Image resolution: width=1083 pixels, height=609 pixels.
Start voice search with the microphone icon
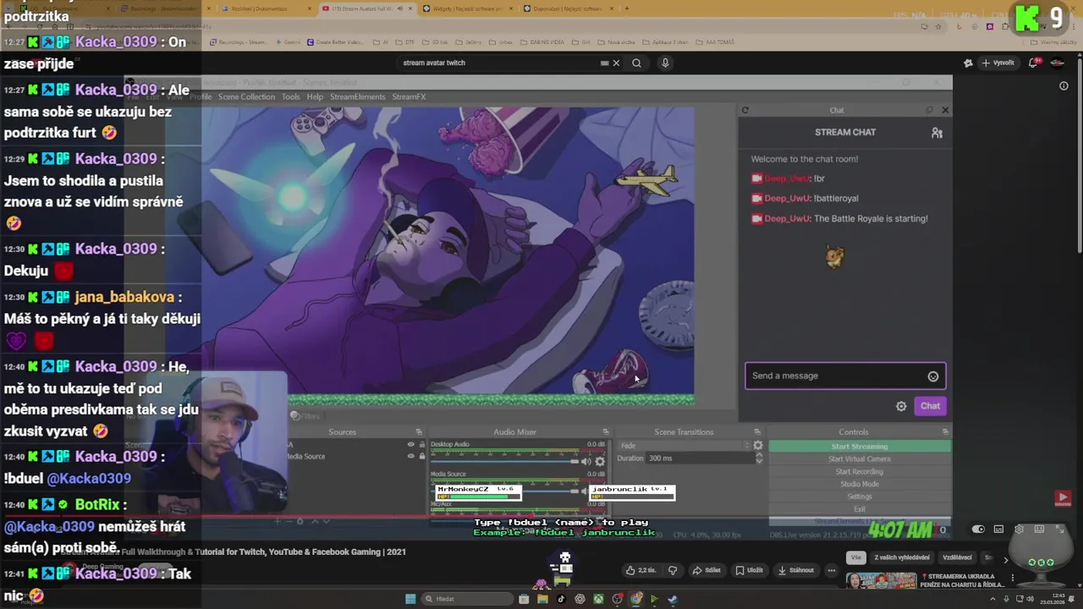click(665, 63)
